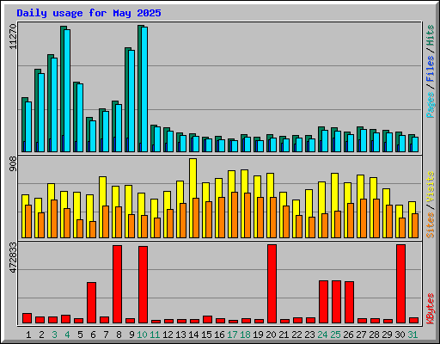Viewport: 440px width, 344px height.
Task: Click the green Hits legend label
Action: tap(431, 35)
